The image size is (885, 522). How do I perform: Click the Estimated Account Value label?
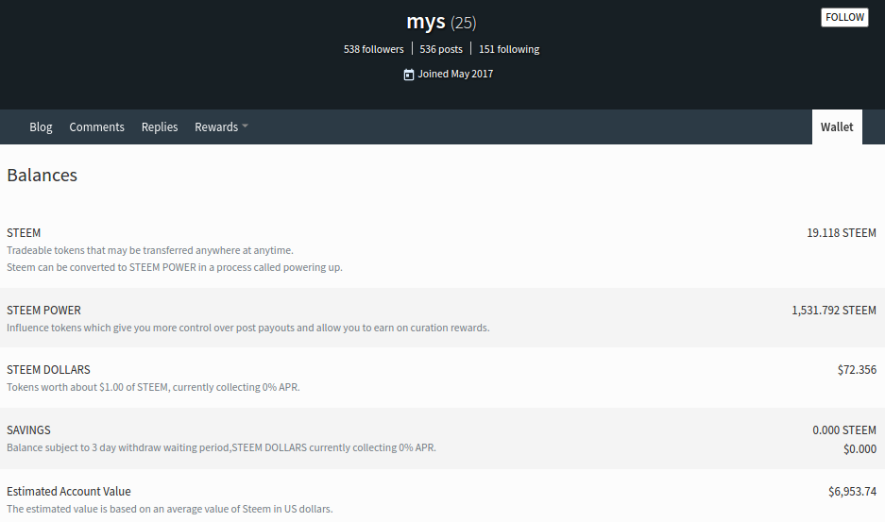(68, 492)
